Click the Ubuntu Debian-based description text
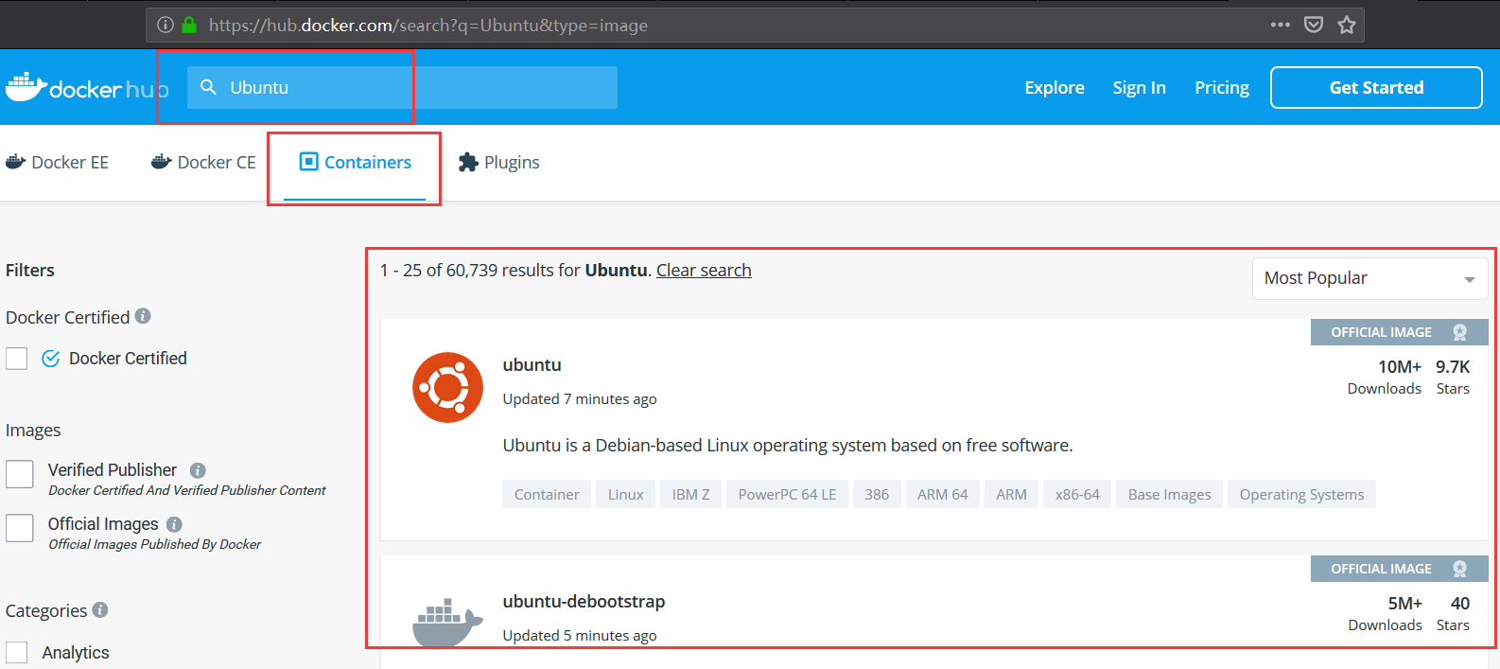 pyautogui.click(x=788, y=446)
